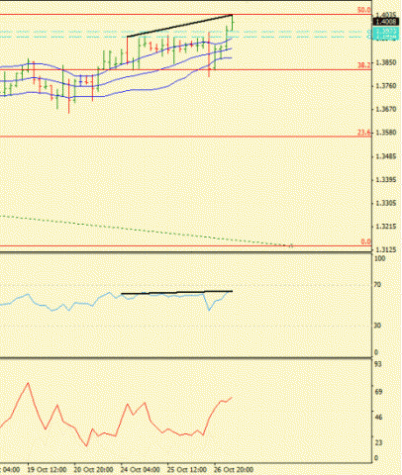402x475 pixels.
Task: Click the 1.3485 price axis label
Action: click(386, 156)
